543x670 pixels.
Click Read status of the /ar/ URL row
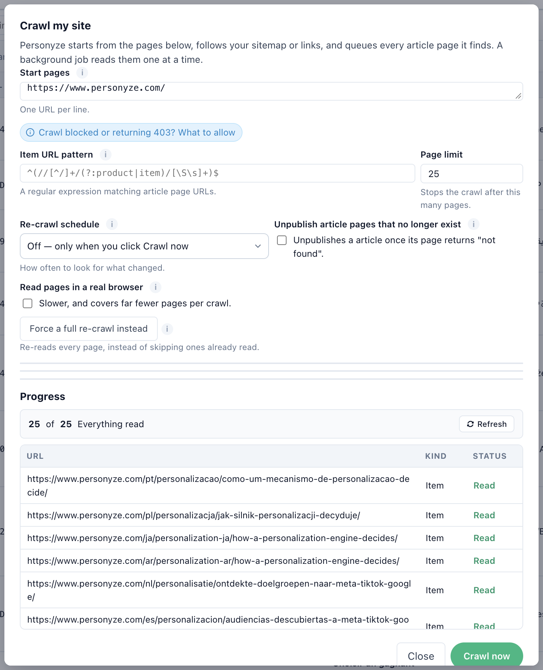pyautogui.click(x=484, y=561)
